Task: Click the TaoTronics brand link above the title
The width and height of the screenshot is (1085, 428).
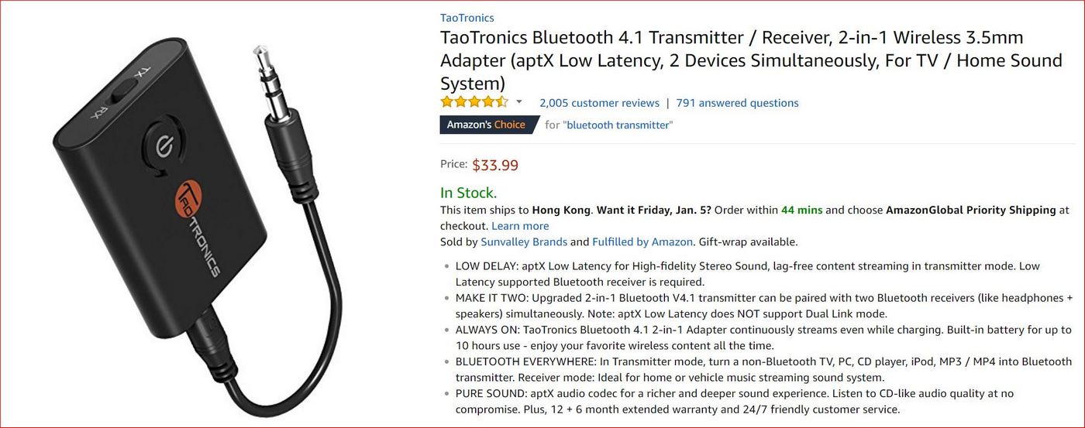Action: click(467, 18)
